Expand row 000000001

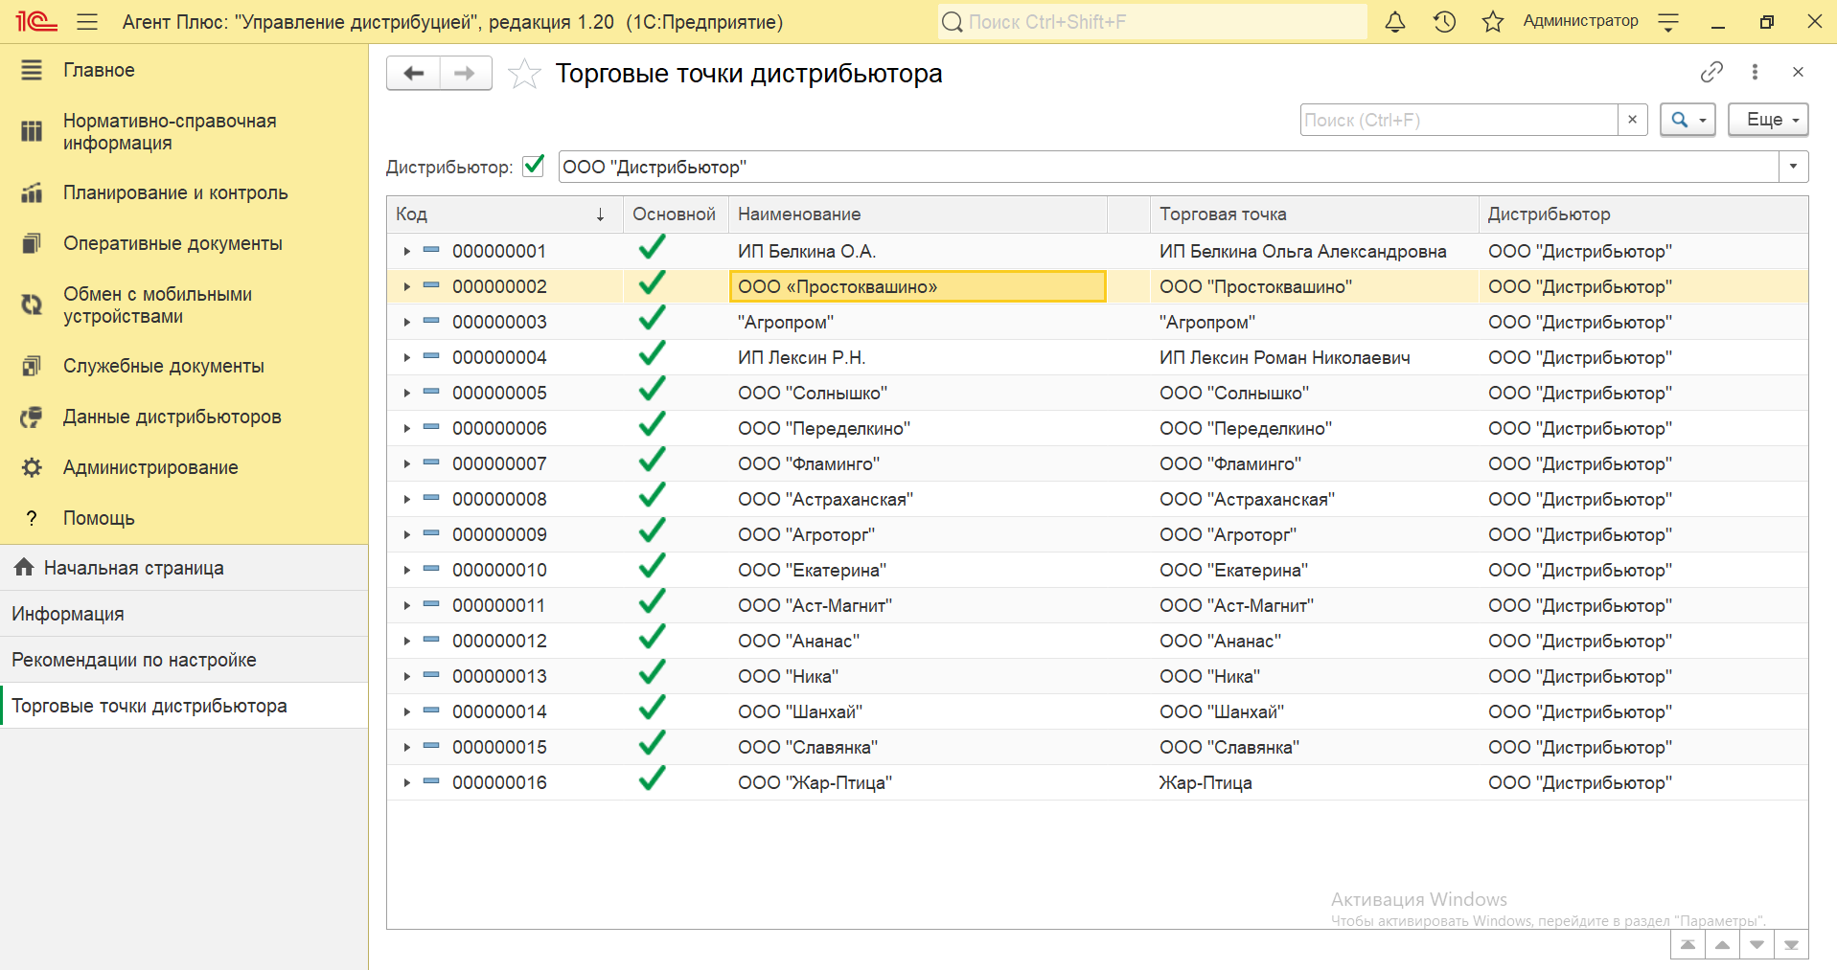407,251
